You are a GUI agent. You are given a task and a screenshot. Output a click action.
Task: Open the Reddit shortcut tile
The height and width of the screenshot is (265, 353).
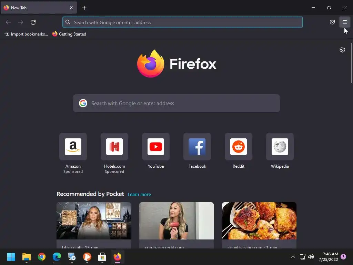(x=239, y=147)
